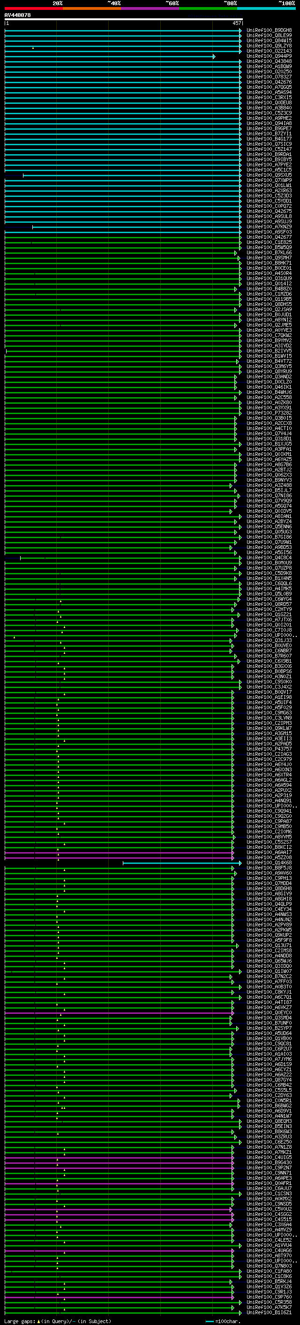
Task: Select hit UniRef100_B5RKJ4
Action: click(x=269, y=1281)
